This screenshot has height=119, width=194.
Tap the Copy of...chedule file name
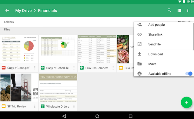[57, 68]
